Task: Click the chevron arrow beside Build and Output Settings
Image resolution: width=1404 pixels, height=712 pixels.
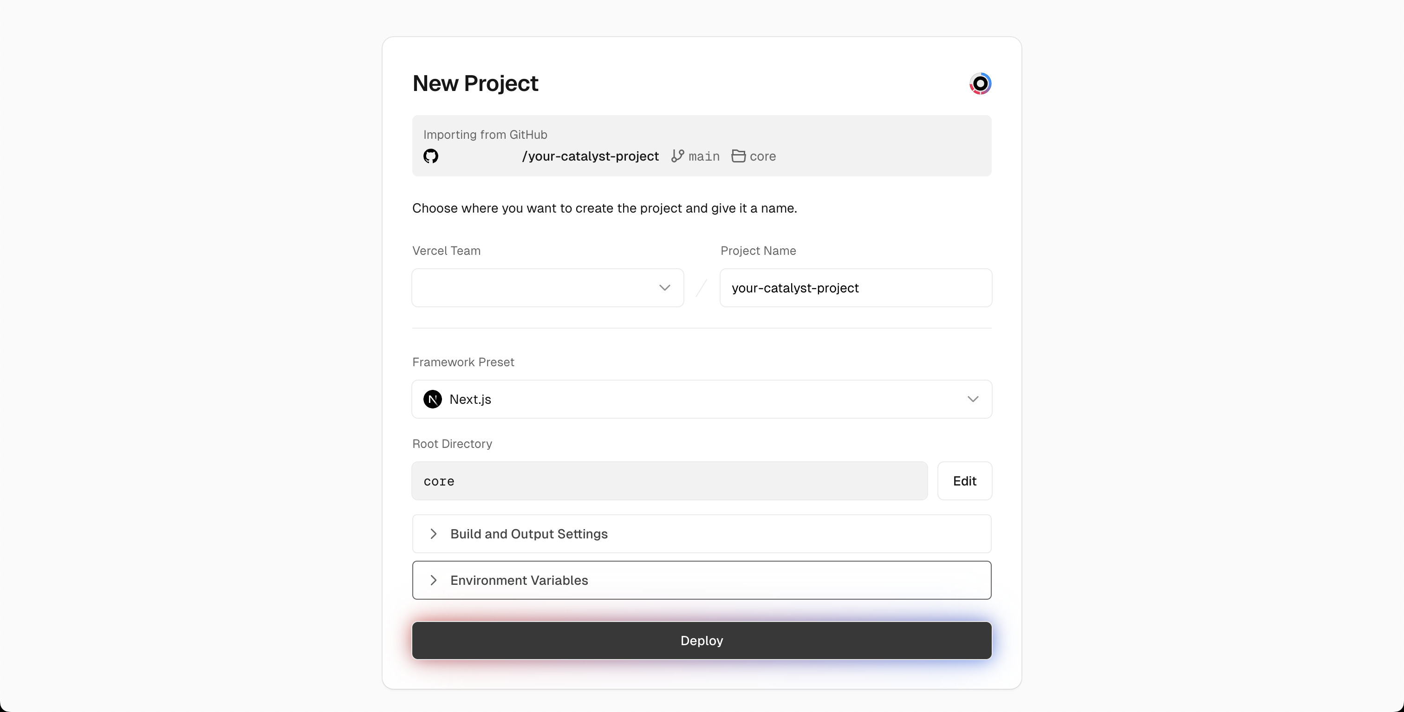Action: coord(433,534)
